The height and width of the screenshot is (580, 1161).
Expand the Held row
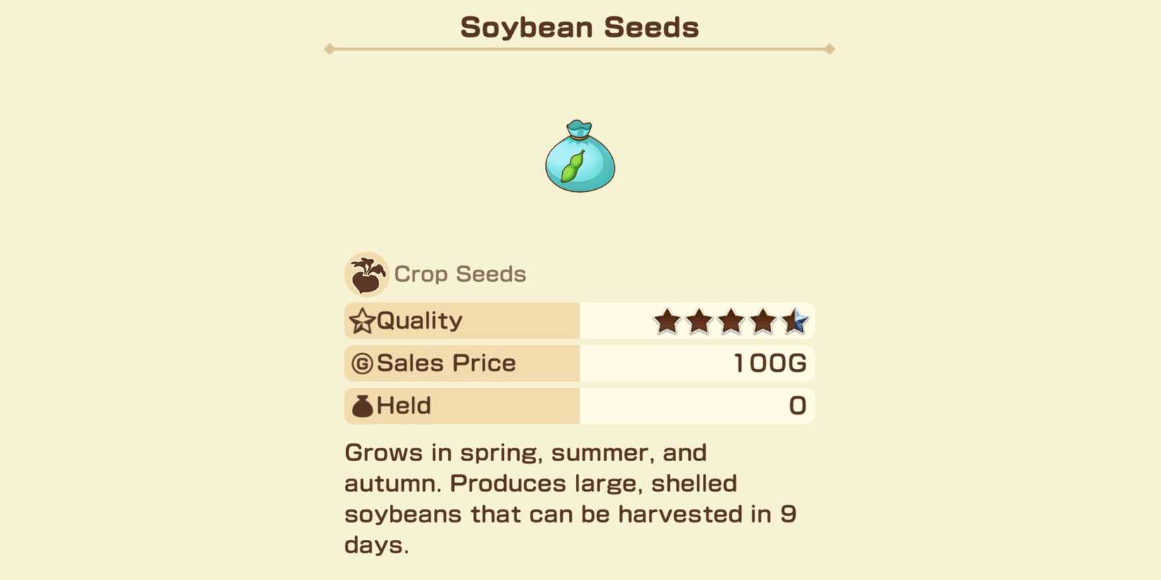[x=461, y=406]
